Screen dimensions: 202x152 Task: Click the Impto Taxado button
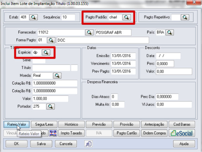71,133
